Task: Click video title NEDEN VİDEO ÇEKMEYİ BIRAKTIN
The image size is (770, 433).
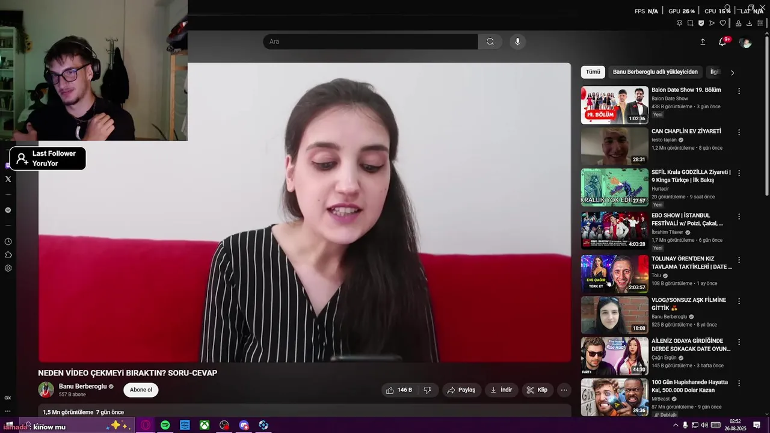Action: (128, 373)
